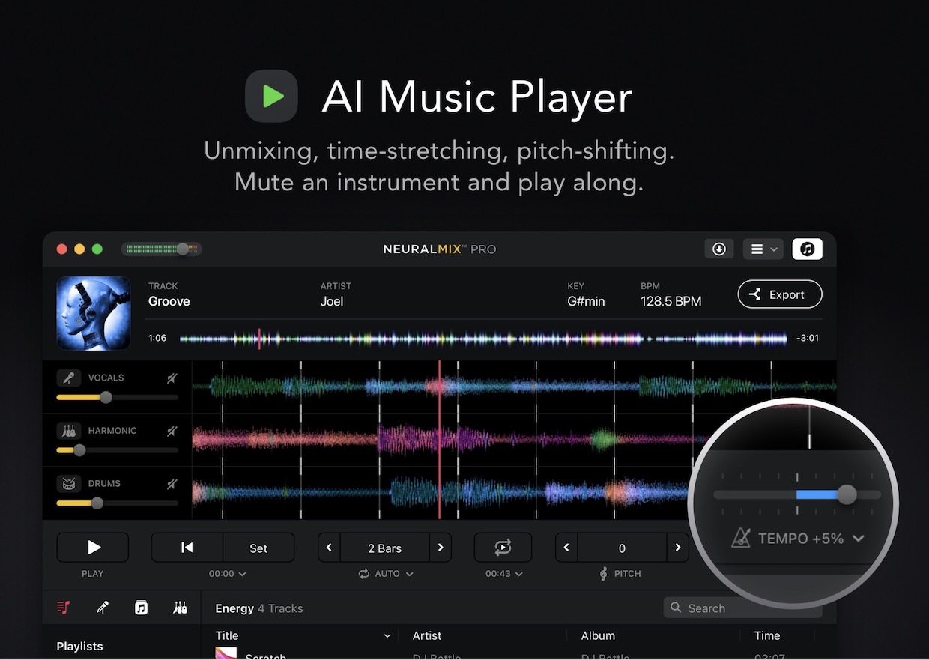The width and height of the screenshot is (929, 660).
Task: Click the download icon in the title bar
Action: pyautogui.click(x=719, y=249)
